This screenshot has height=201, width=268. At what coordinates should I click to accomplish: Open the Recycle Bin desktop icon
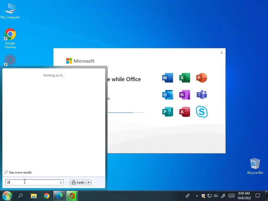(255, 166)
